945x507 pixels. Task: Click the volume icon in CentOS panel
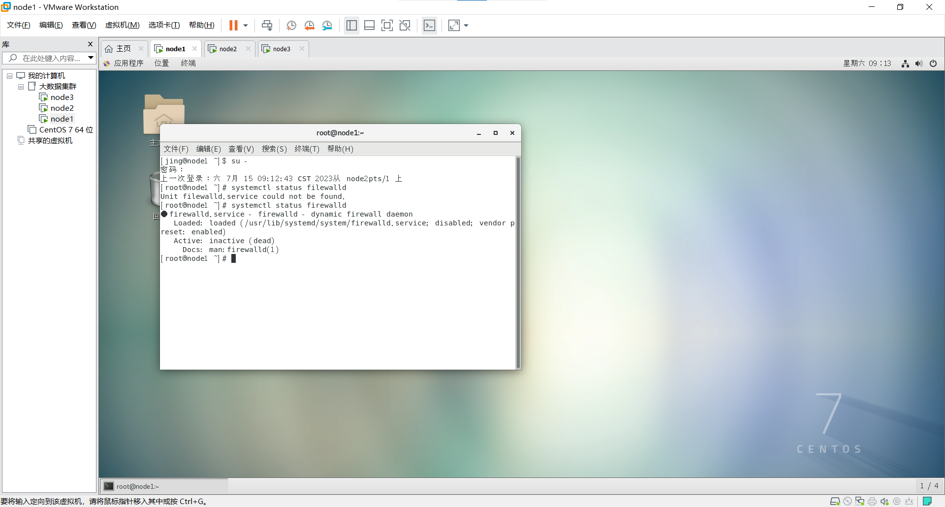coord(919,63)
